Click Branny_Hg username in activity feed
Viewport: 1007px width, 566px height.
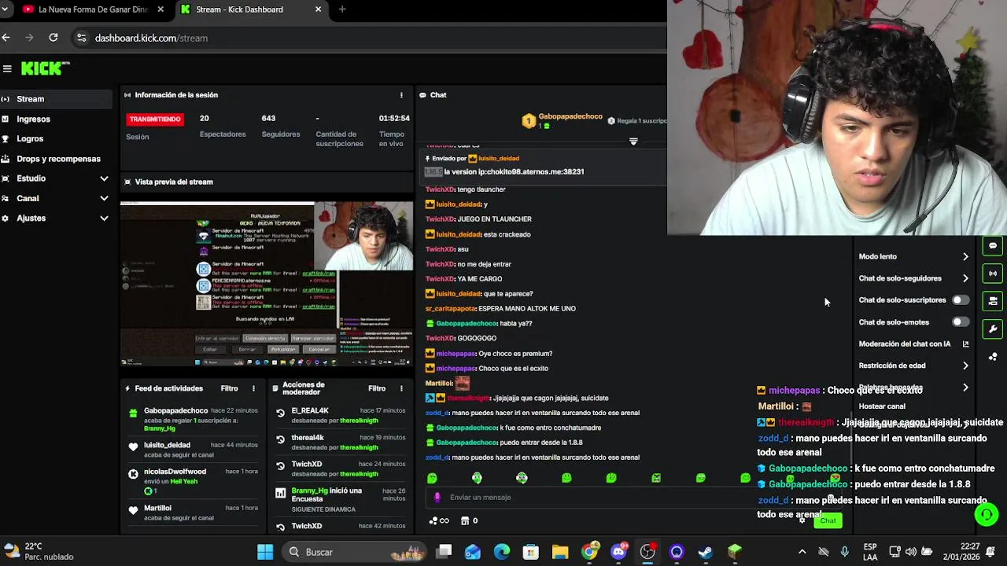160,428
